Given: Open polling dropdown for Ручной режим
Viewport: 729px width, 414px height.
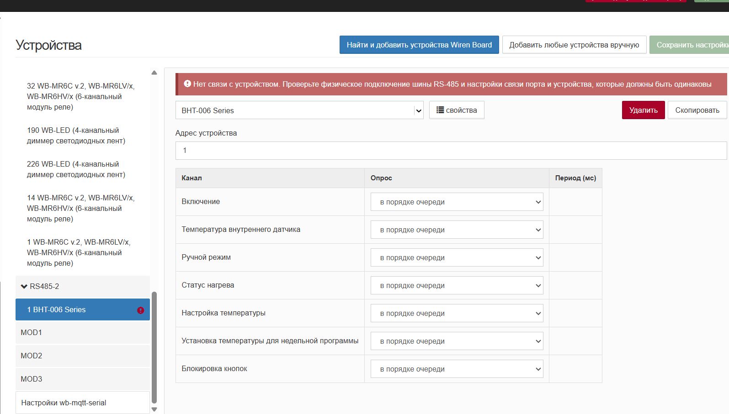Looking at the screenshot, I should click(456, 258).
